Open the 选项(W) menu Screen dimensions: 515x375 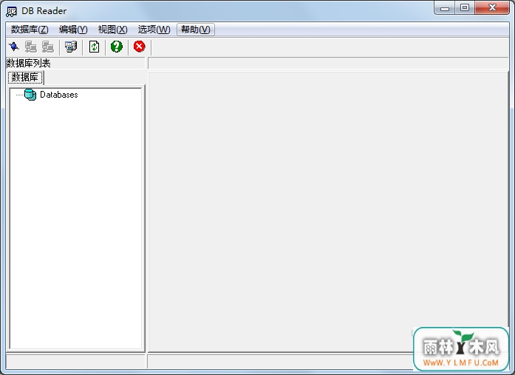tap(154, 30)
